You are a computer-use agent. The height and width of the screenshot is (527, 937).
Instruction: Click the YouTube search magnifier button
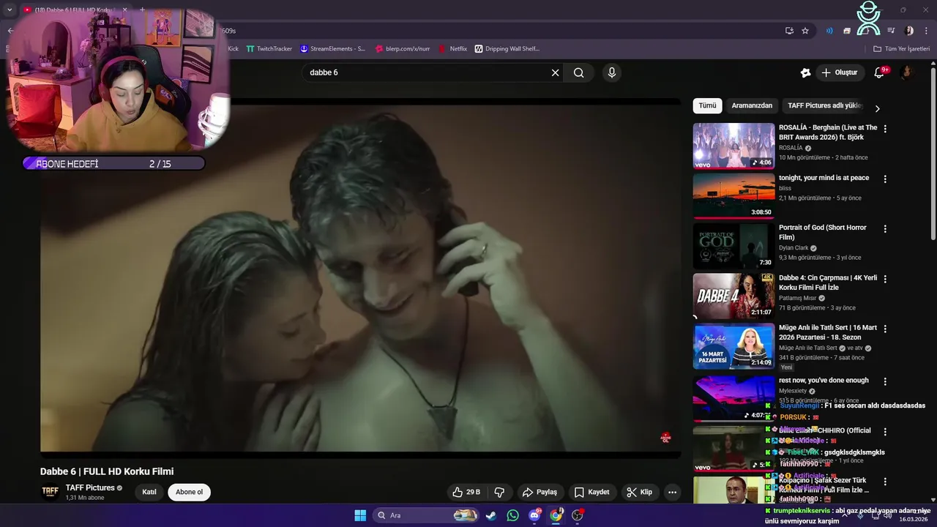click(x=579, y=72)
